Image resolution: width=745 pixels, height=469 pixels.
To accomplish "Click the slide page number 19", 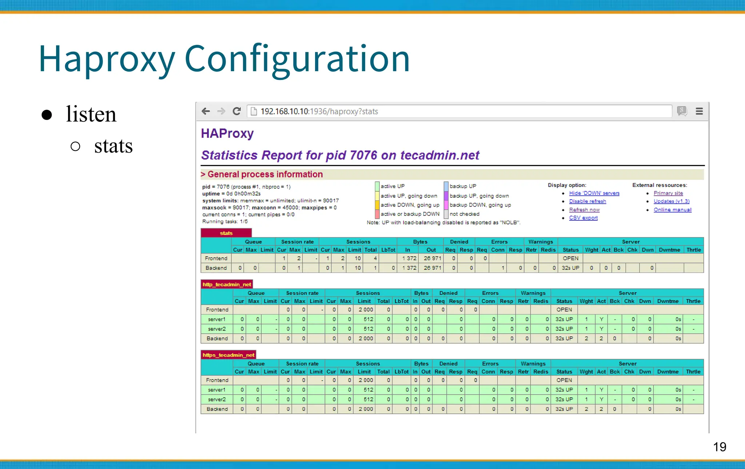I will click(720, 447).
